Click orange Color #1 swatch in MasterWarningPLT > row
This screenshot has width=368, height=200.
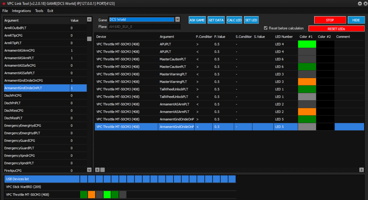[307, 82]
